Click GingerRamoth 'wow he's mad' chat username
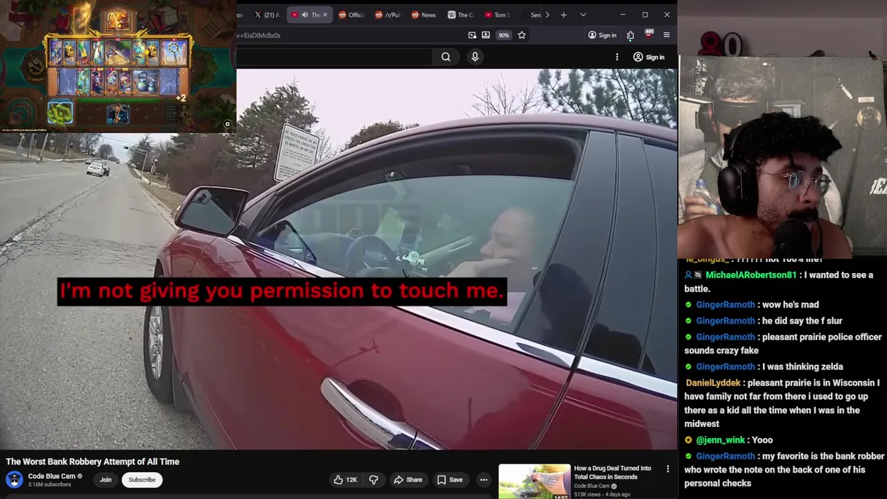The height and width of the screenshot is (499, 887). pos(726,305)
